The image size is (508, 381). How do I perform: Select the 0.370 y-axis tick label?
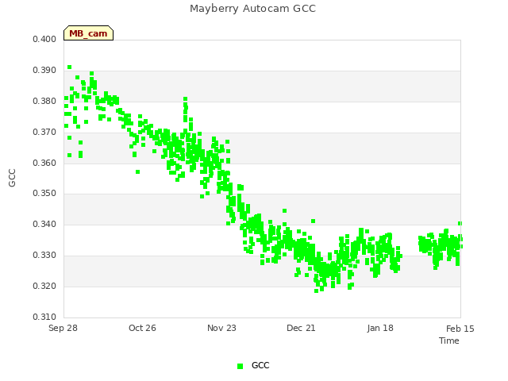coord(44,133)
